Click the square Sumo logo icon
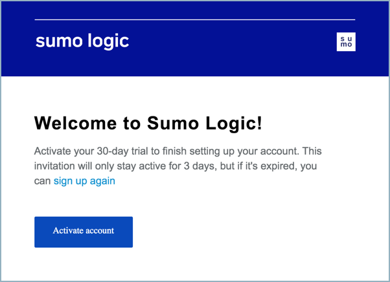The width and height of the screenshot is (390, 282). click(x=347, y=42)
